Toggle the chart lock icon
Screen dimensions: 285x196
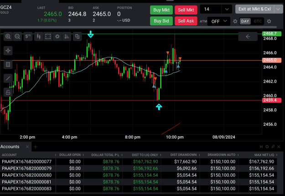click(x=8, y=92)
